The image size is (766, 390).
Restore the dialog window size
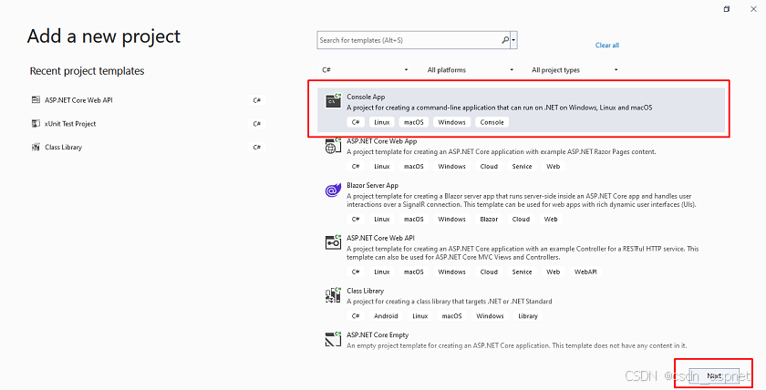[727, 9]
